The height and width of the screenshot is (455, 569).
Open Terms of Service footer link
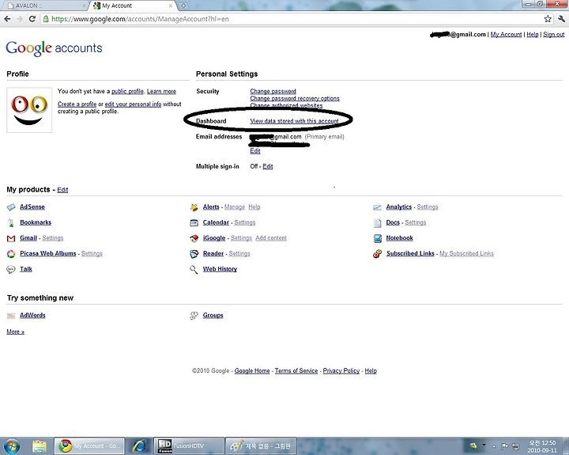(x=296, y=370)
